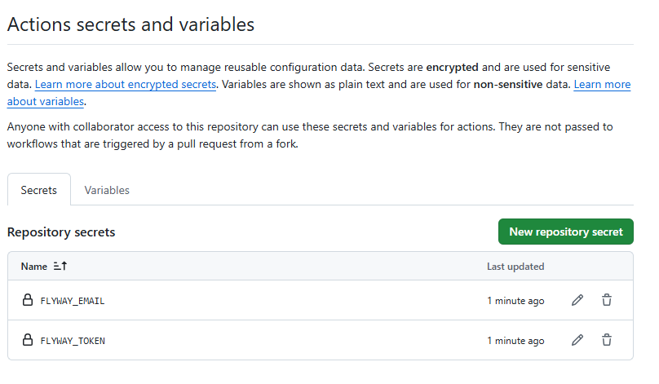This screenshot has height=384, width=659.
Task: Open Learn more about encrypted secrets link
Action: pos(125,85)
